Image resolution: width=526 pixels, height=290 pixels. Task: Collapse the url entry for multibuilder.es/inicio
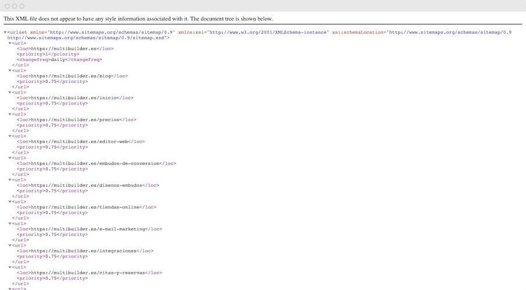coord(10,92)
